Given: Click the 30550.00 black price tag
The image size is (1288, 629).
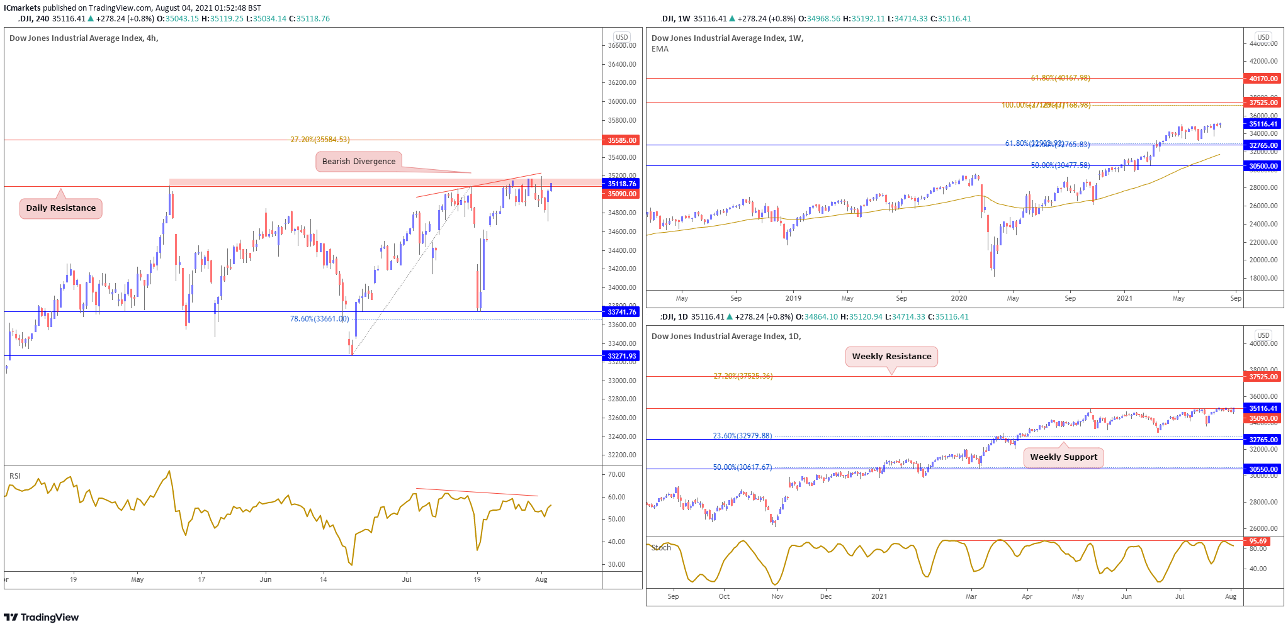Looking at the screenshot, I should (x=1263, y=469).
